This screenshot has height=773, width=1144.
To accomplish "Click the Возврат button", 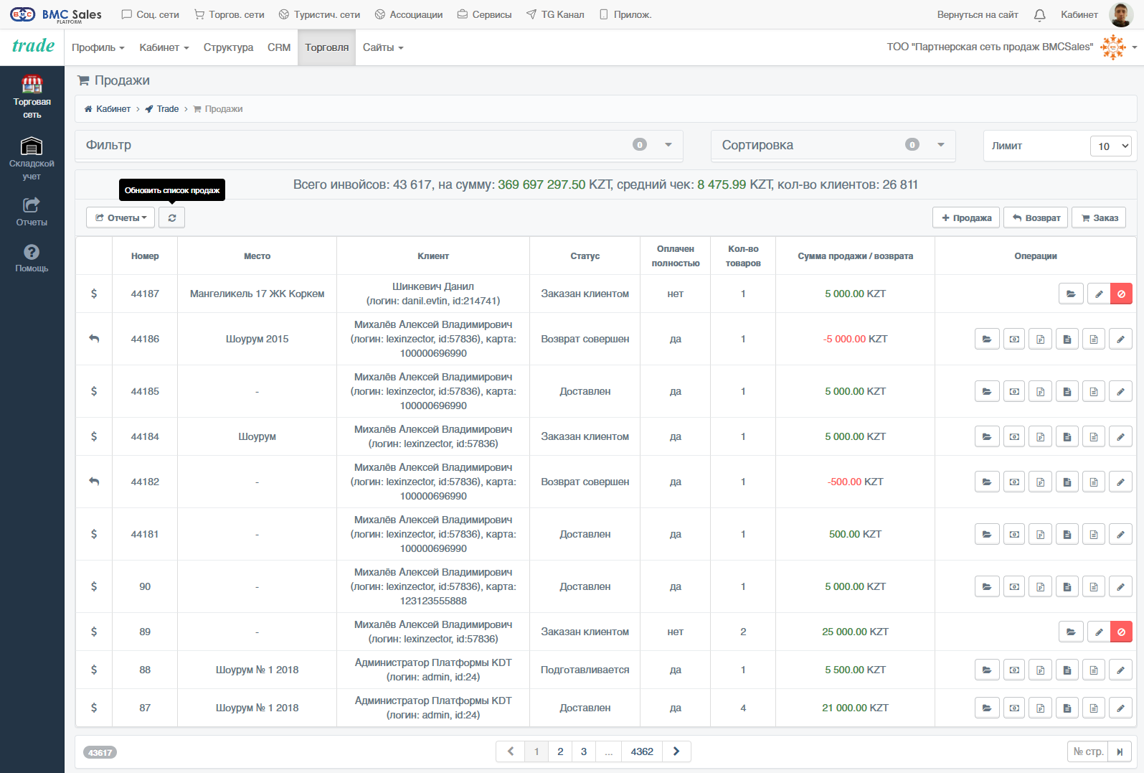I will click(x=1036, y=217).
